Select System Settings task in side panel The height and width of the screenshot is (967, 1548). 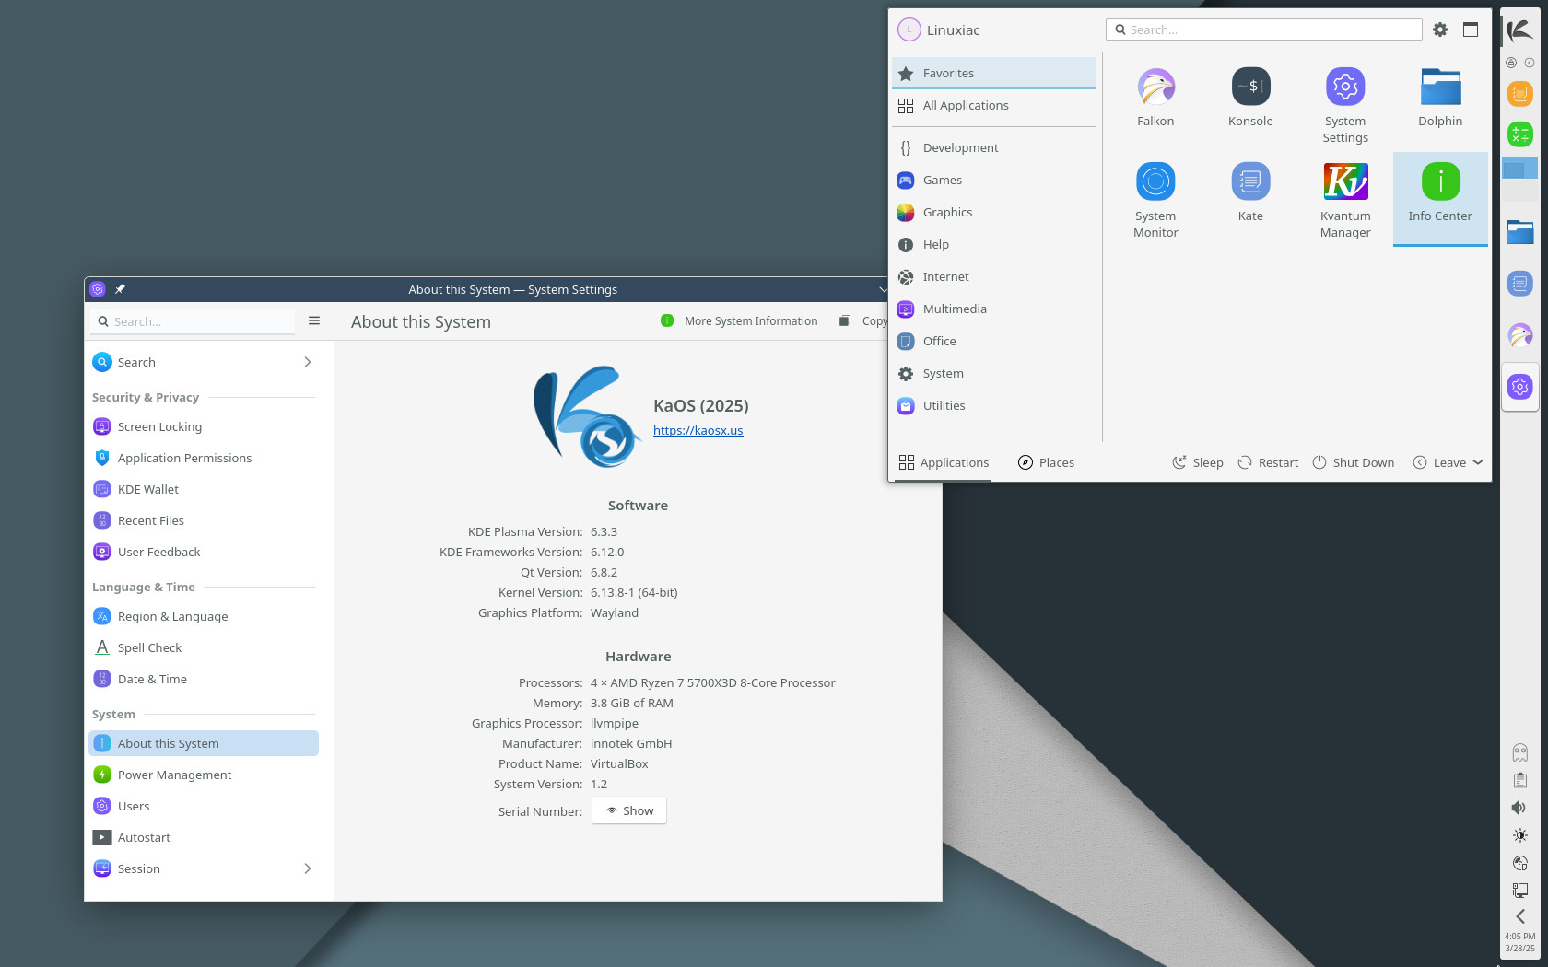point(1519,387)
